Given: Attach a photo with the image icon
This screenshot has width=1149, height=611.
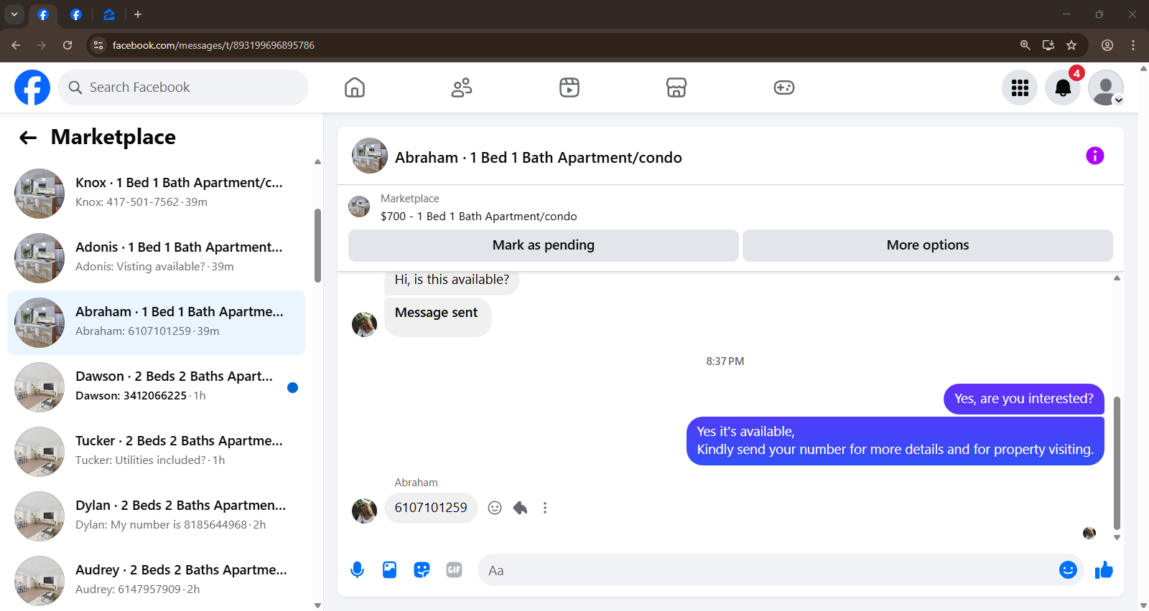Looking at the screenshot, I should [389, 570].
